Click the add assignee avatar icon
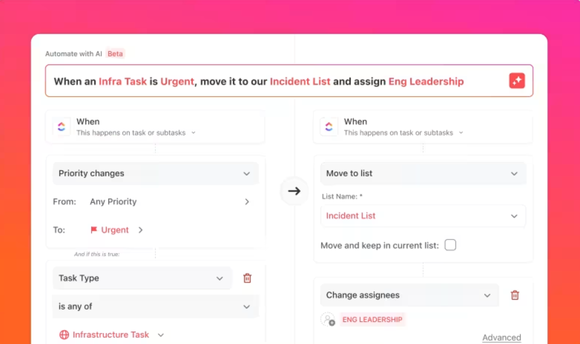This screenshot has width=580, height=344. (x=328, y=320)
